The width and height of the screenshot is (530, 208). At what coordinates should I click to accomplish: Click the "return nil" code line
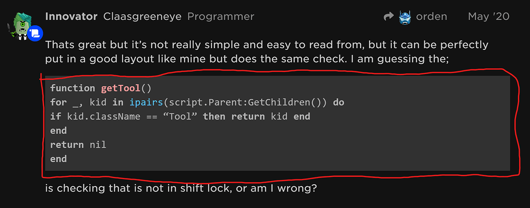[78, 145]
